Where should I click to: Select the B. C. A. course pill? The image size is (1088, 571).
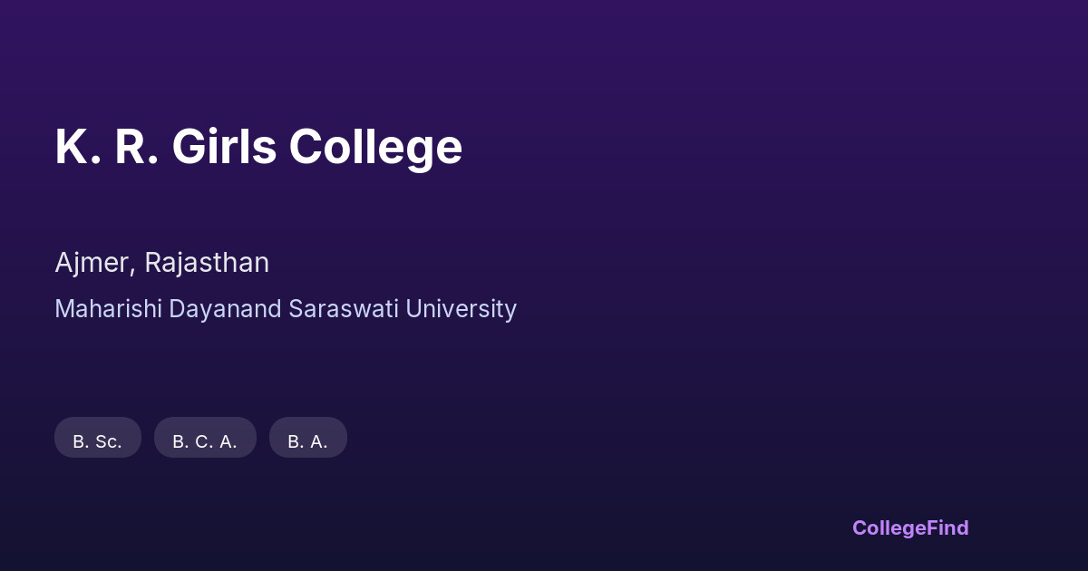point(205,438)
